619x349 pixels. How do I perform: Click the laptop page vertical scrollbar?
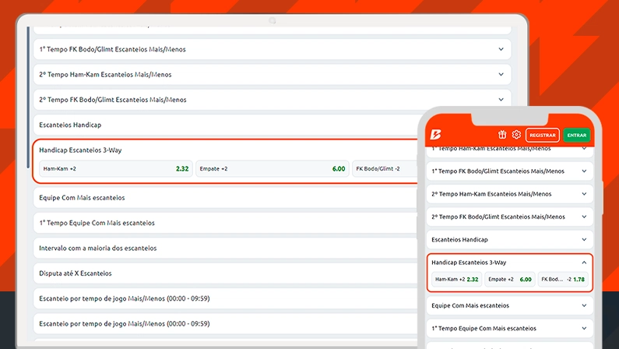[28, 97]
